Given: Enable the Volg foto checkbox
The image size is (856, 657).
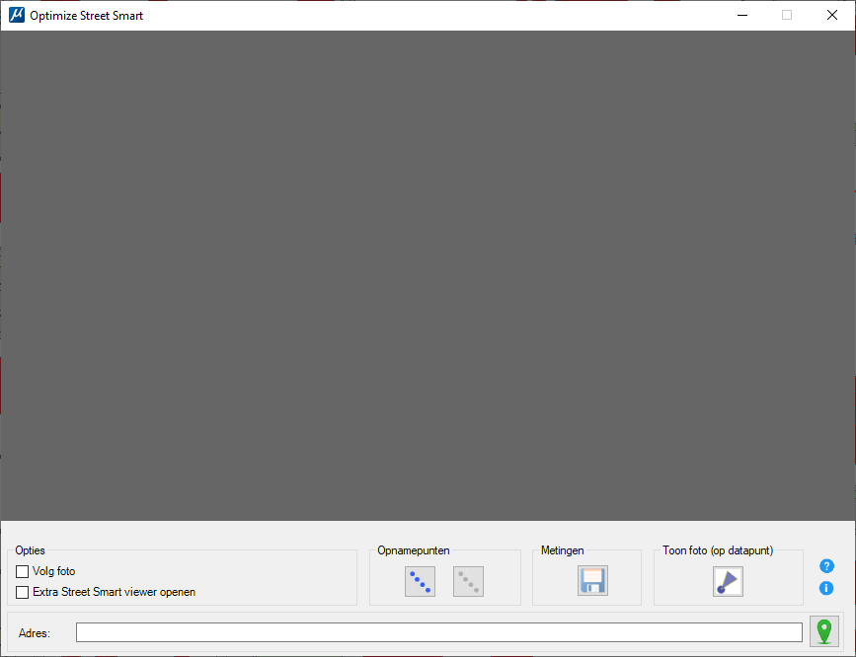Looking at the screenshot, I should (x=23, y=571).
